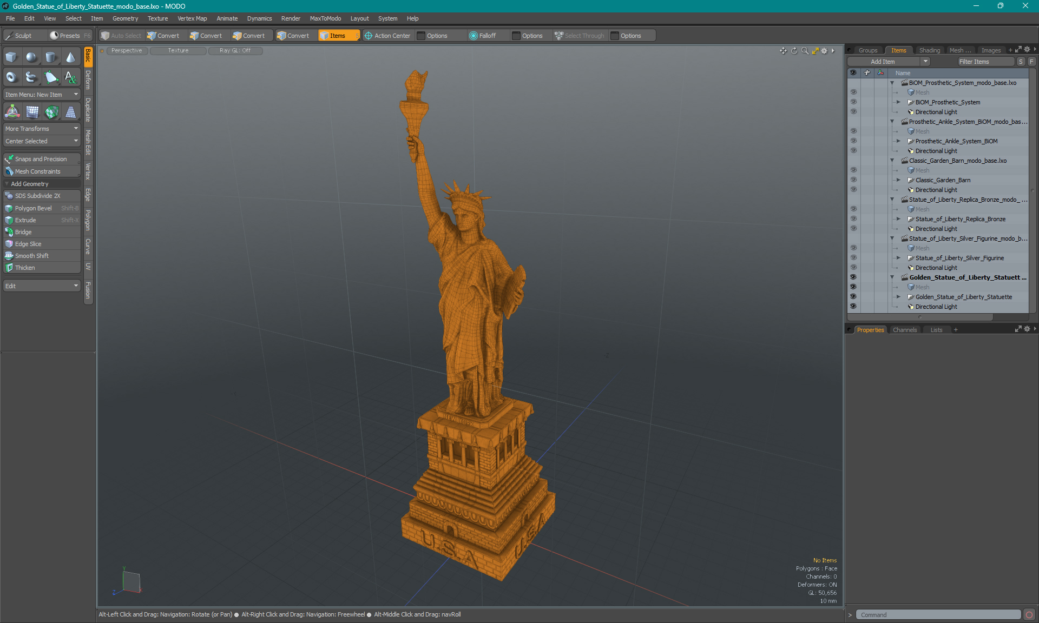Image resolution: width=1039 pixels, height=623 pixels.
Task: Open the Center Selected dropdown
Action: click(x=42, y=141)
